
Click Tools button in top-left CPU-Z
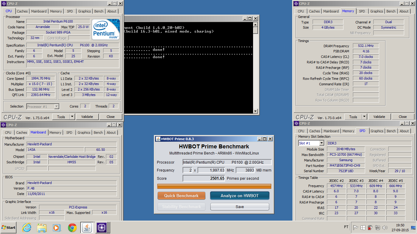[61, 117]
